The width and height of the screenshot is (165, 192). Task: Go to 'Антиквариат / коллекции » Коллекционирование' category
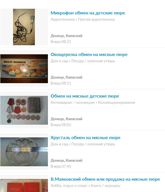coord(93,102)
